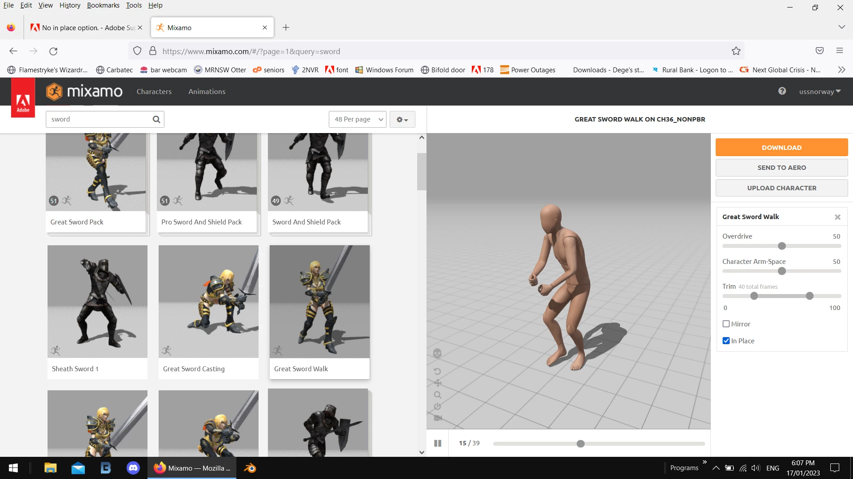The image size is (853, 479).
Task: Open the 48 Per page dropdown
Action: pyautogui.click(x=358, y=119)
